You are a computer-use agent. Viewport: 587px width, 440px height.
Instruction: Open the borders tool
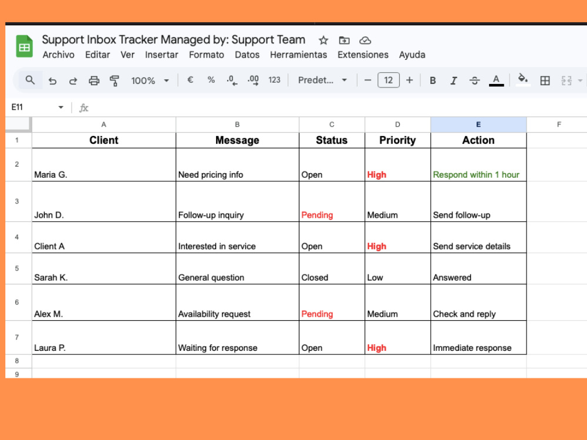point(545,80)
